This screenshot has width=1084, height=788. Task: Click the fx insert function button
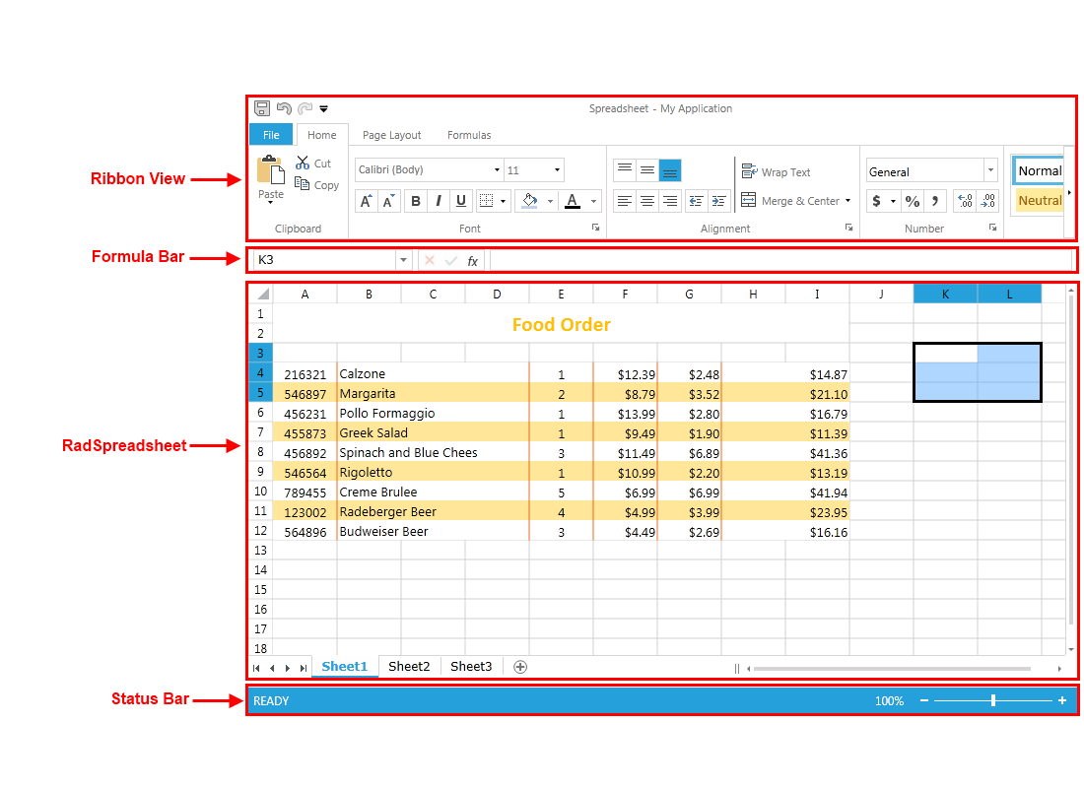coord(472,260)
